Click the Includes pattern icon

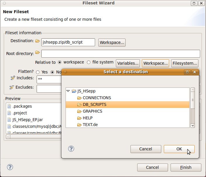click(12, 78)
